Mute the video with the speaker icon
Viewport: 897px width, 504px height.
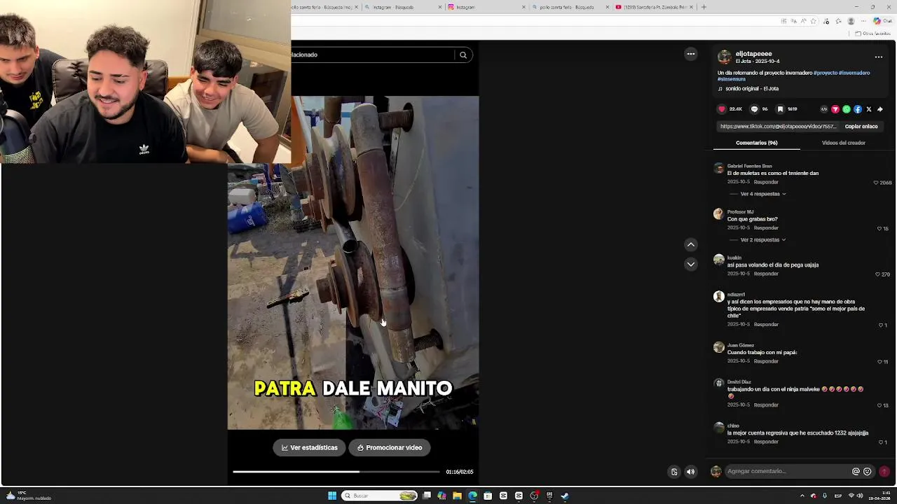(x=691, y=472)
